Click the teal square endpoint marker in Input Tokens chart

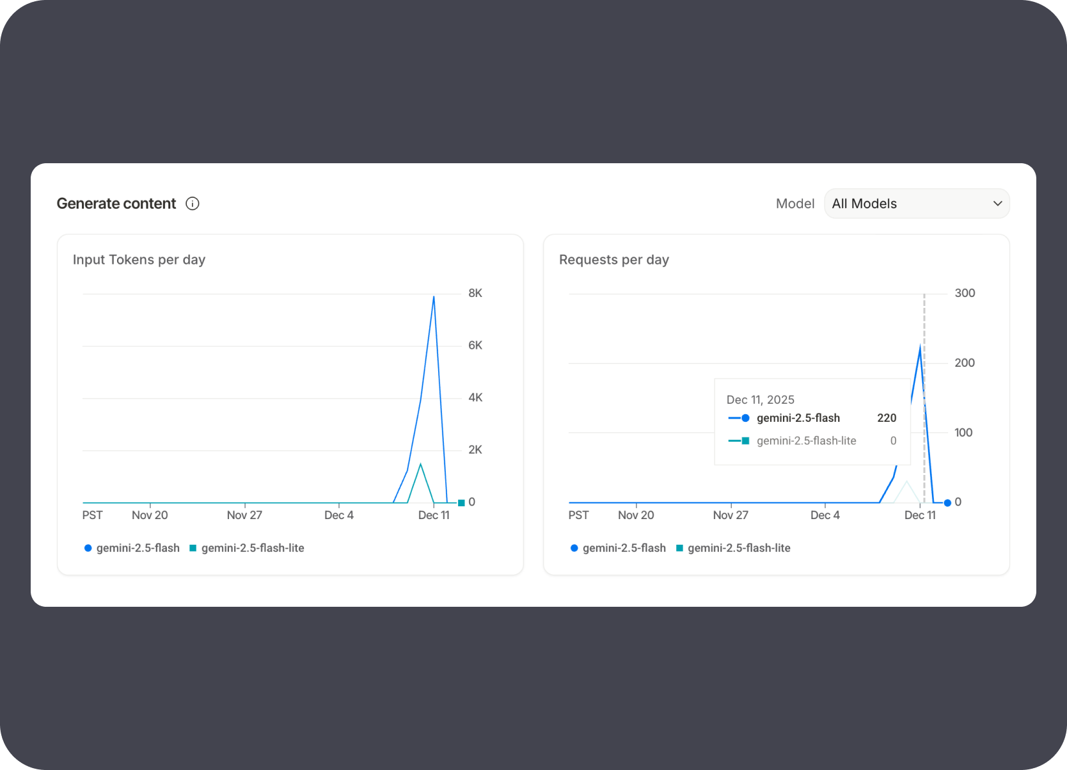[461, 502]
